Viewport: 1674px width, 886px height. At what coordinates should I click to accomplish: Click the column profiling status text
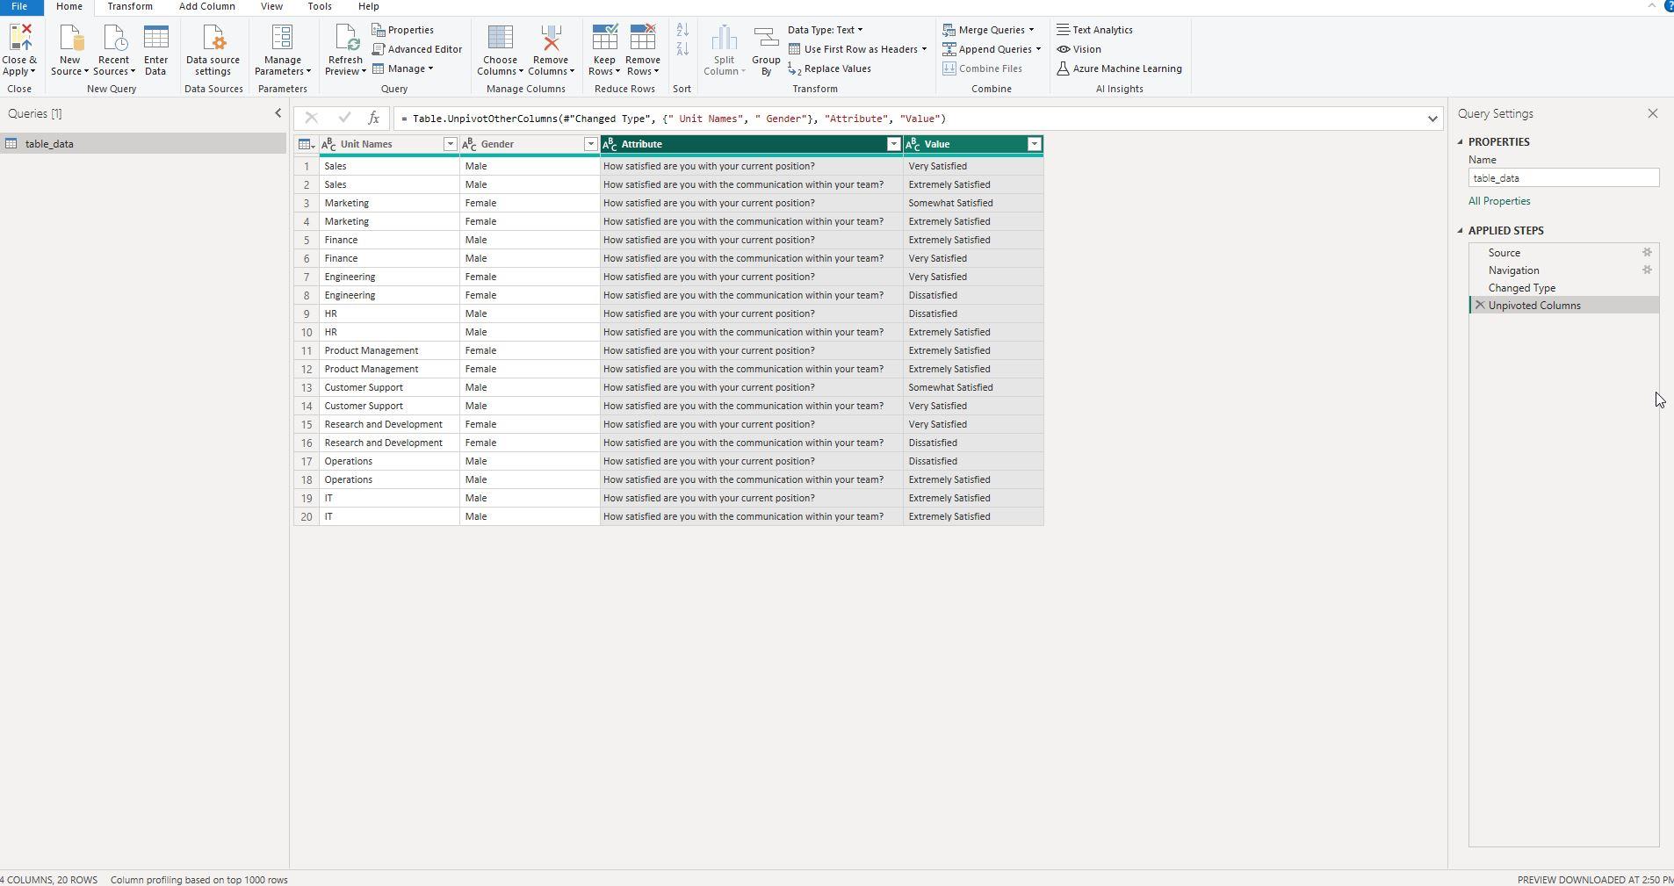coord(199,880)
